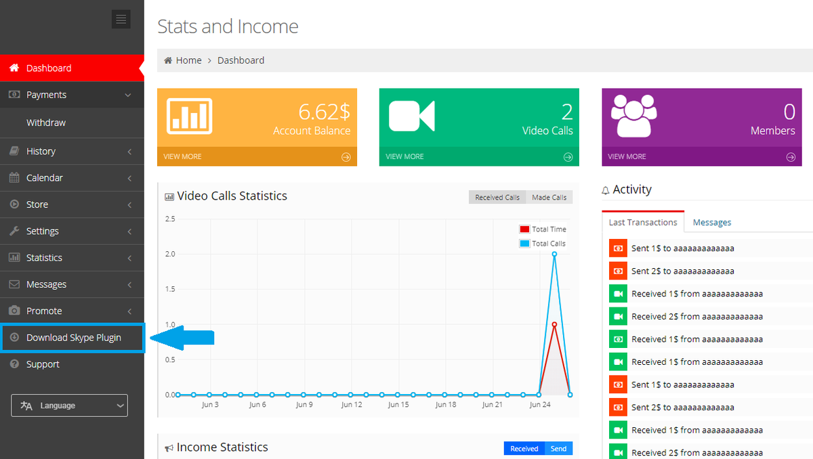The height and width of the screenshot is (459, 813).
Task: Click the 6.62$ Account Balance value
Action: [325, 112]
